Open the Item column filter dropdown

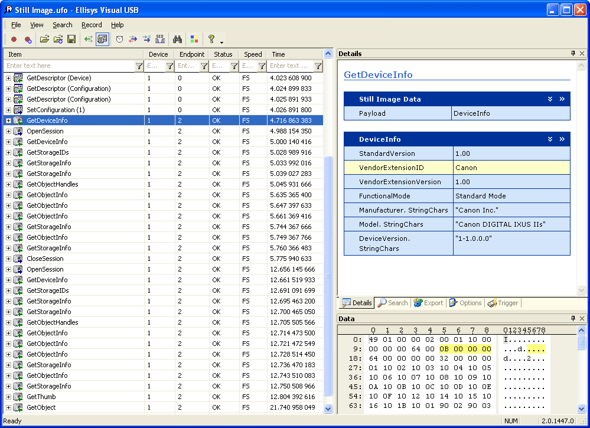[x=139, y=66]
